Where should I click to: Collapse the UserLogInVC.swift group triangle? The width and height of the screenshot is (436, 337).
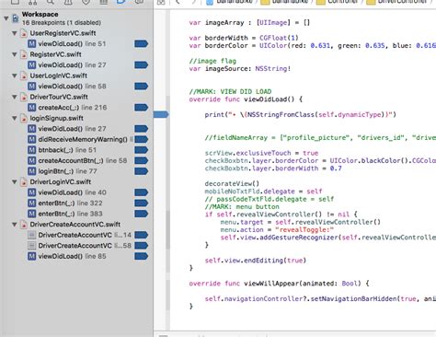click(x=15, y=76)
